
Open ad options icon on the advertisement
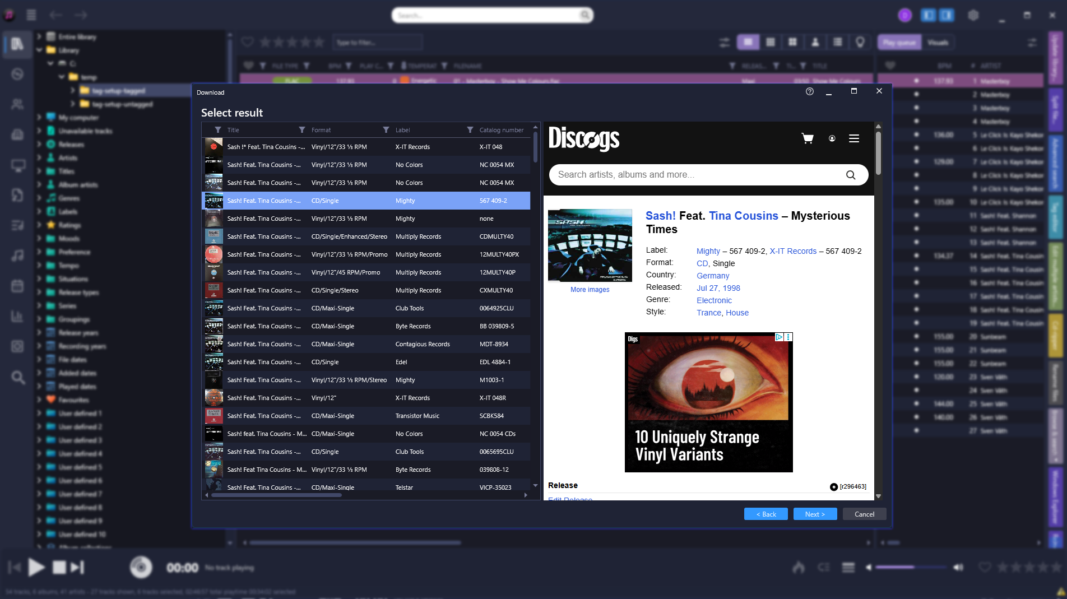(x=788, y=337)
